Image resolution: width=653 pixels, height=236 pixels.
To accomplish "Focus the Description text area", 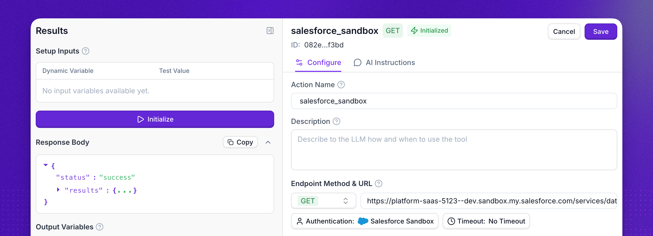I will coord(454,150).
